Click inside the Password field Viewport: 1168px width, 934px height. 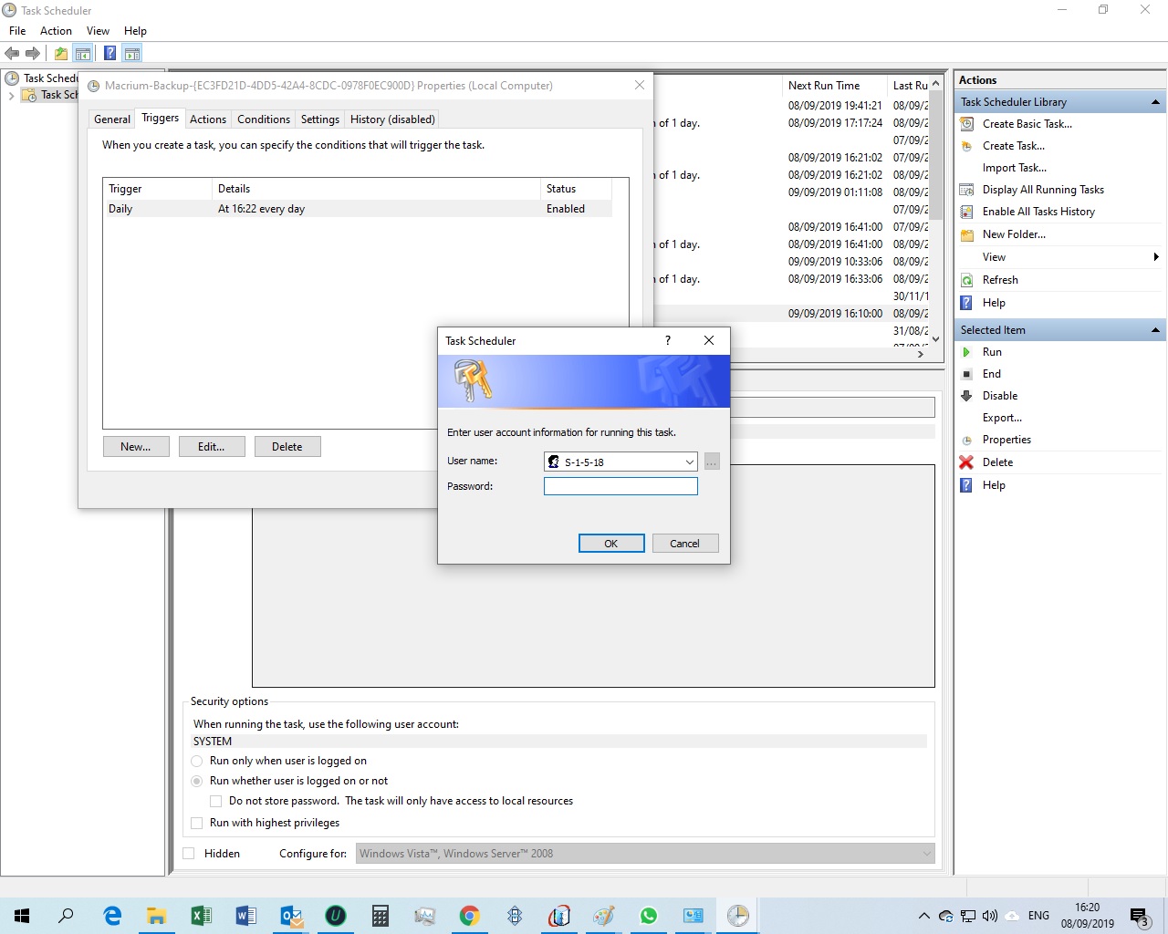(x=620, y=486)
